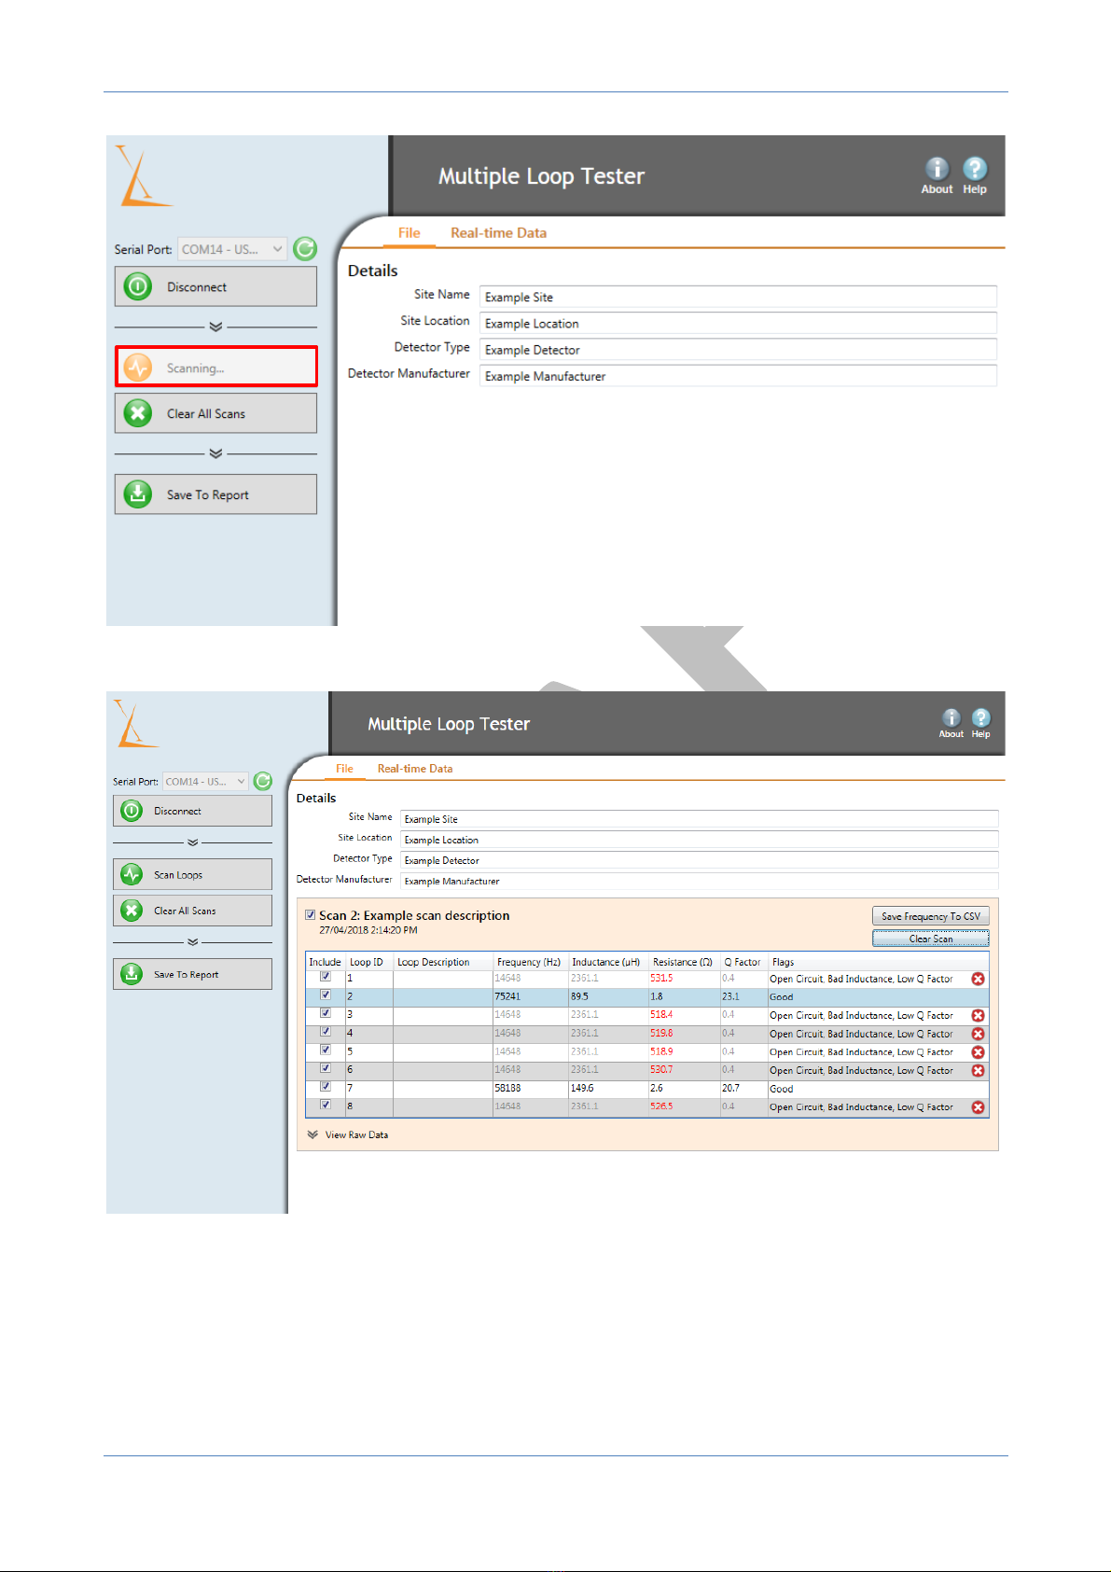This screenshot has height=1572, width=1111.
Task: Collapse chevron below lower Disconnect button
Action: pyautogui.click(x=193, y=842)
